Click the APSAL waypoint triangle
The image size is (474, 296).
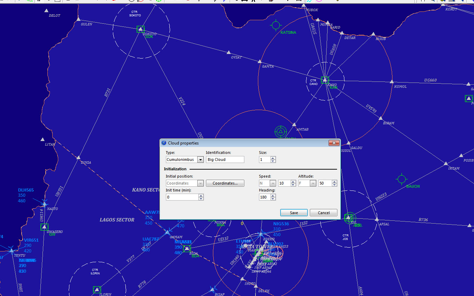[376, 219]
